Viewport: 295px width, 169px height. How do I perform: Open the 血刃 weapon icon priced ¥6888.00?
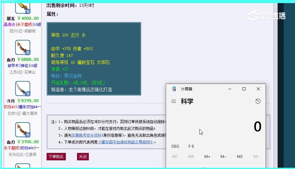23,47
